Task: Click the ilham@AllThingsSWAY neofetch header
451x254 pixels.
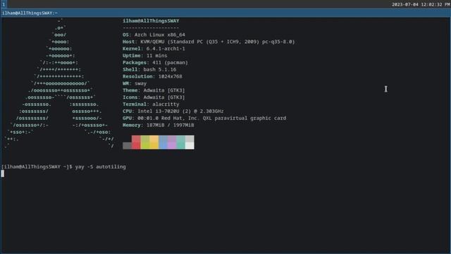Action: click(151, 20)
